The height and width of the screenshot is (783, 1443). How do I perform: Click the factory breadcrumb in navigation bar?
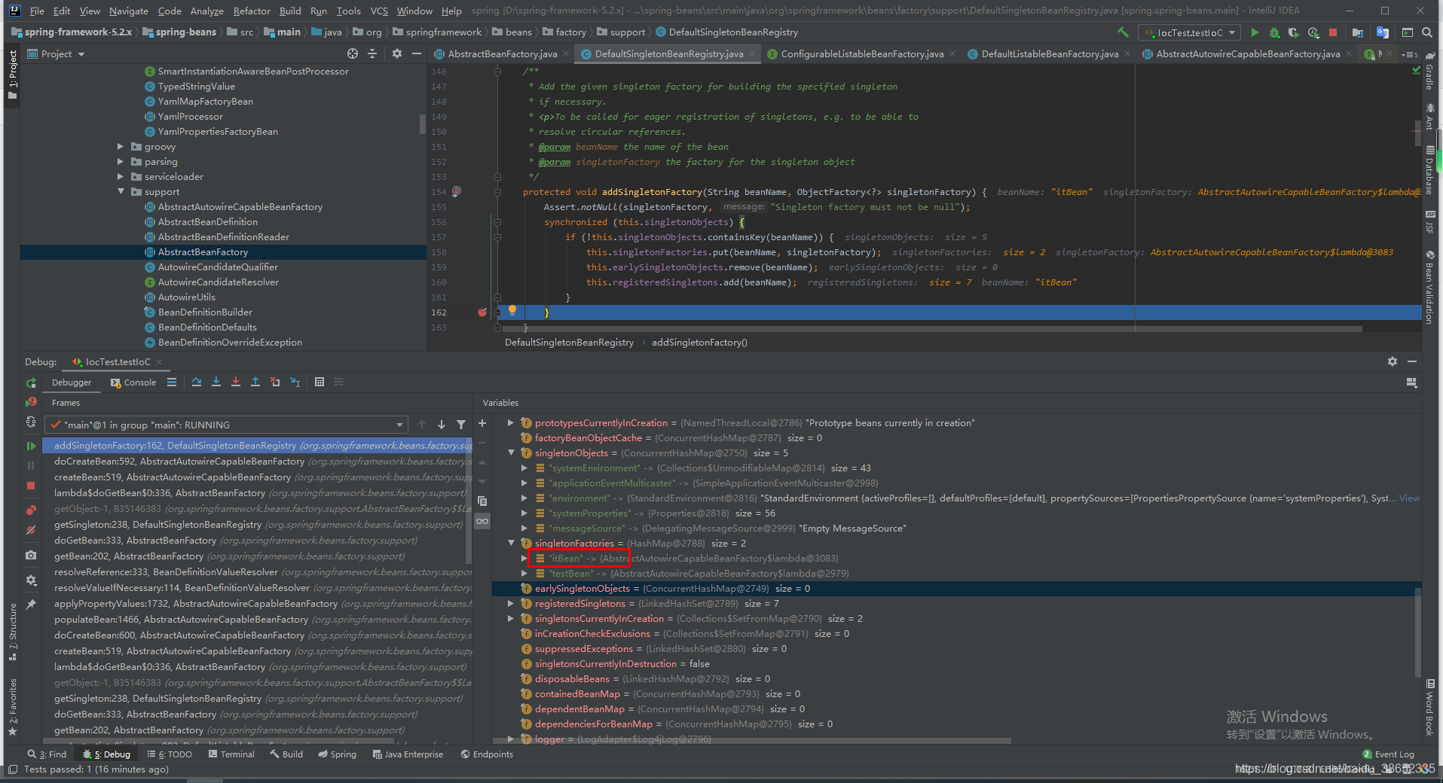click(564, 32)
